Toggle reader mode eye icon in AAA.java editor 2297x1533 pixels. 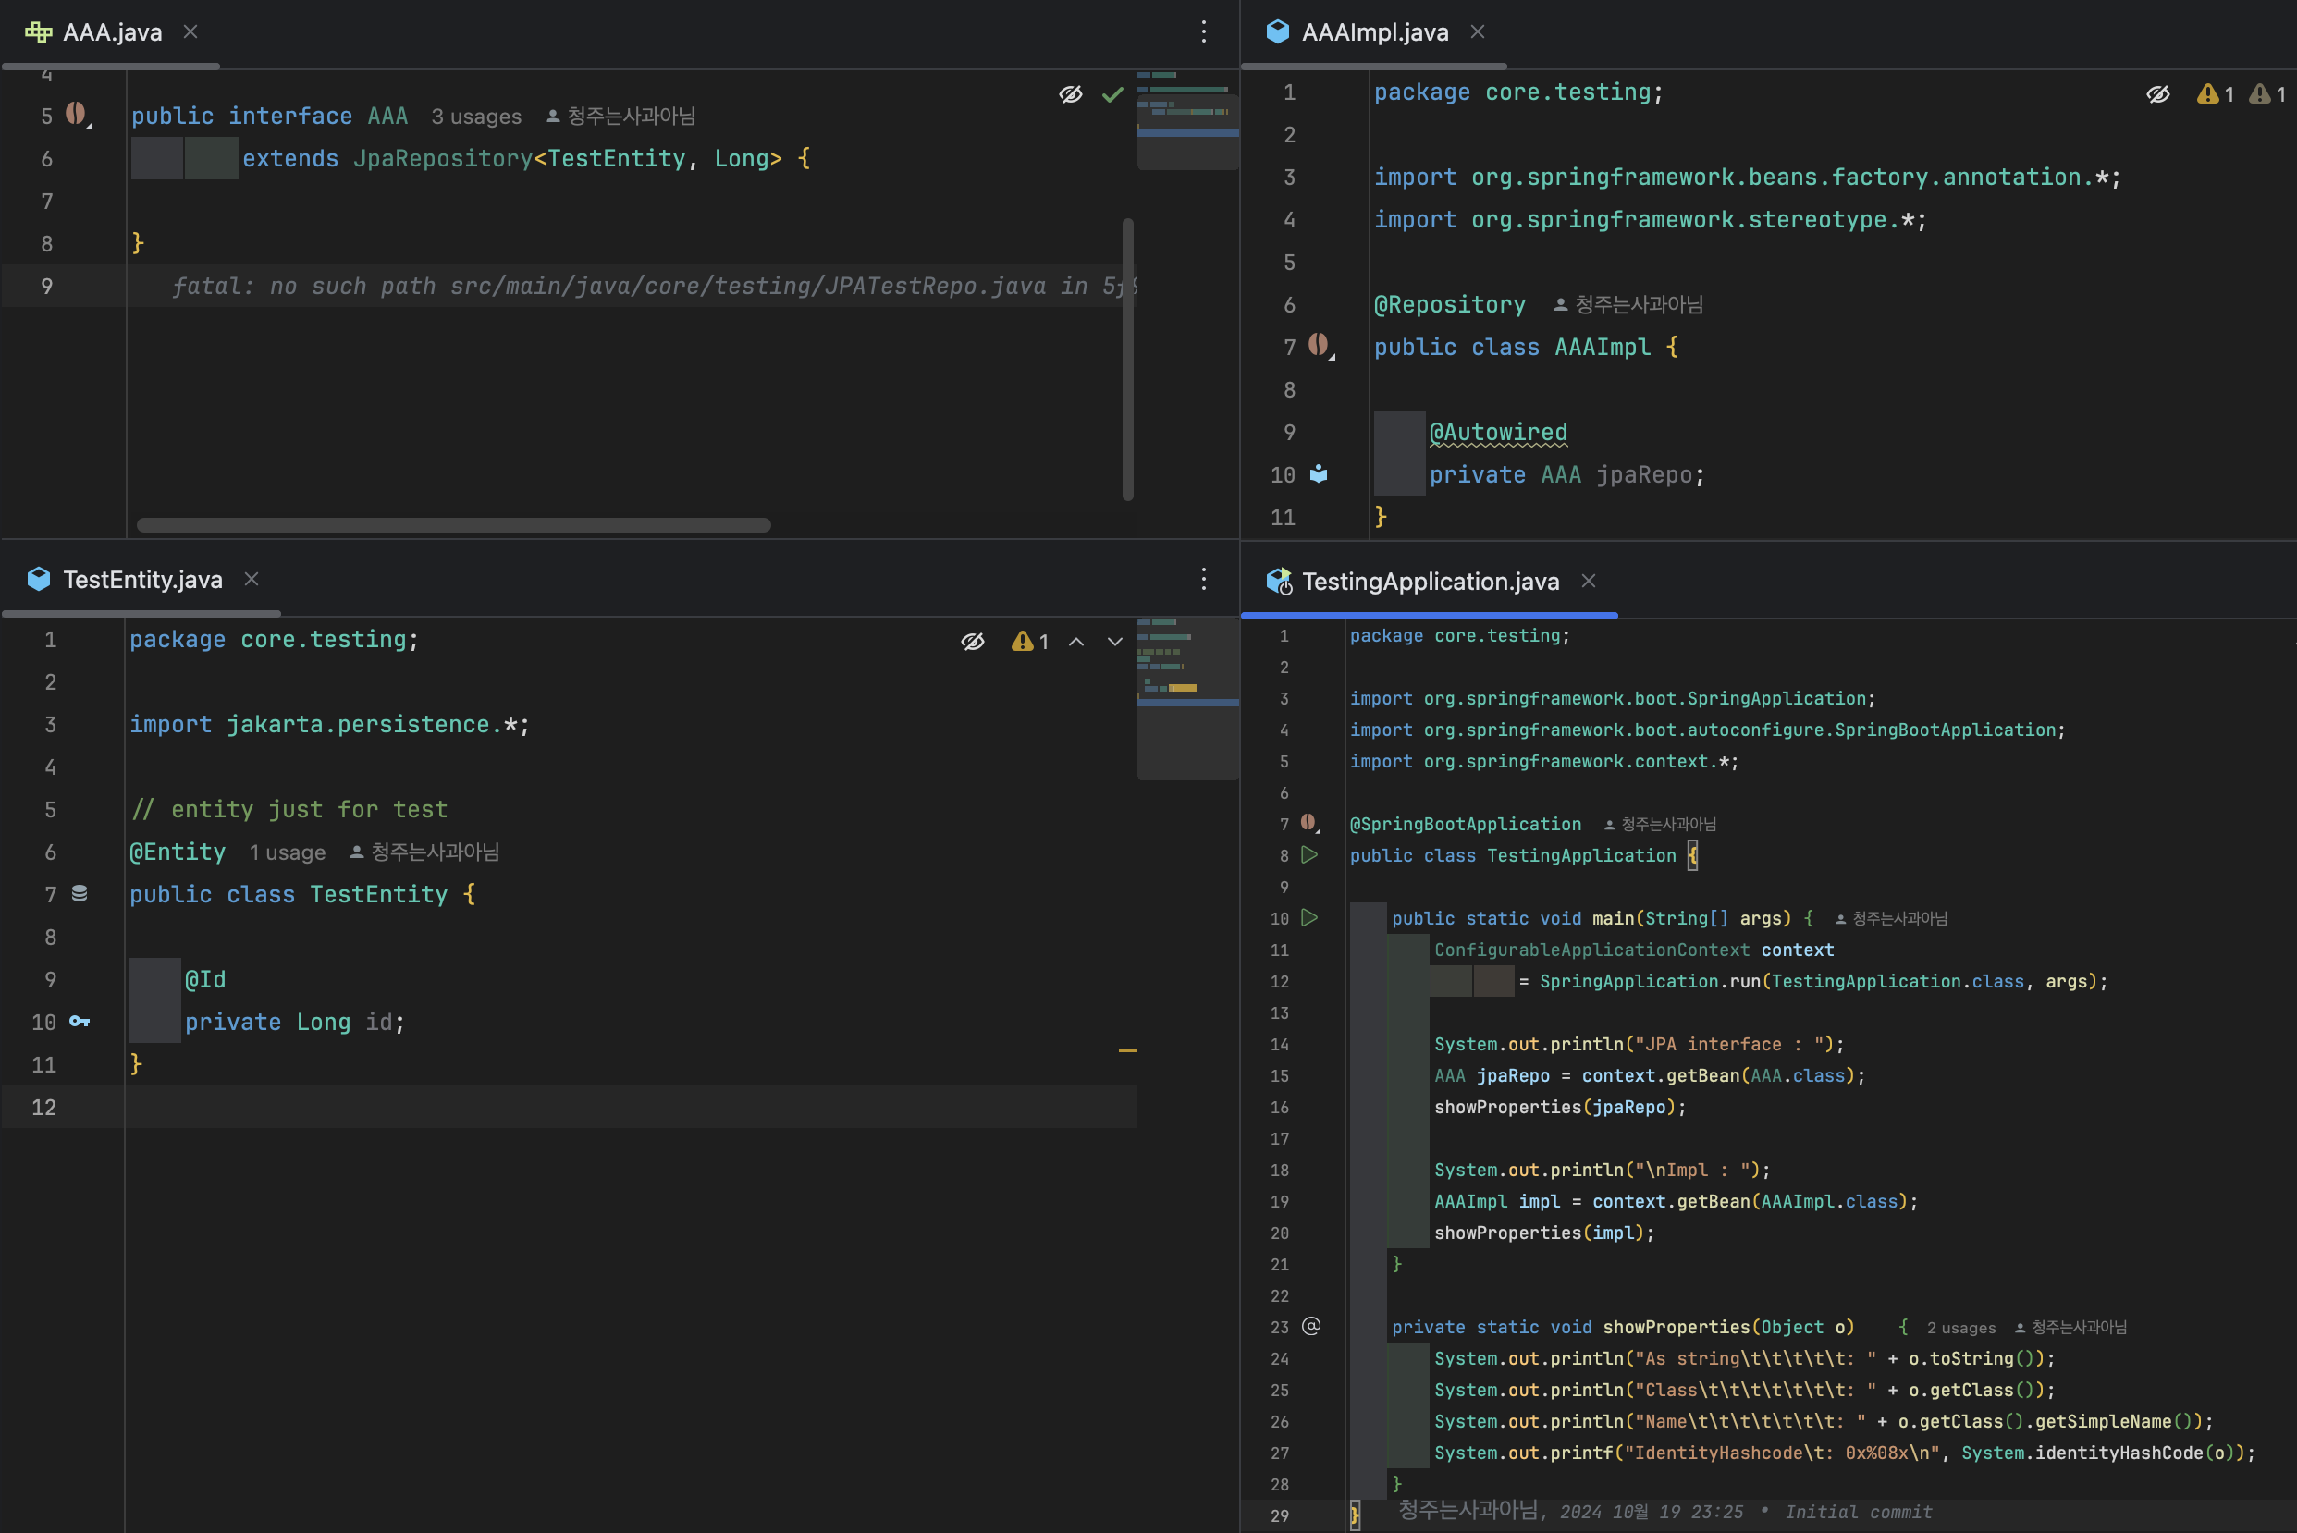(x=1071, y=95)
